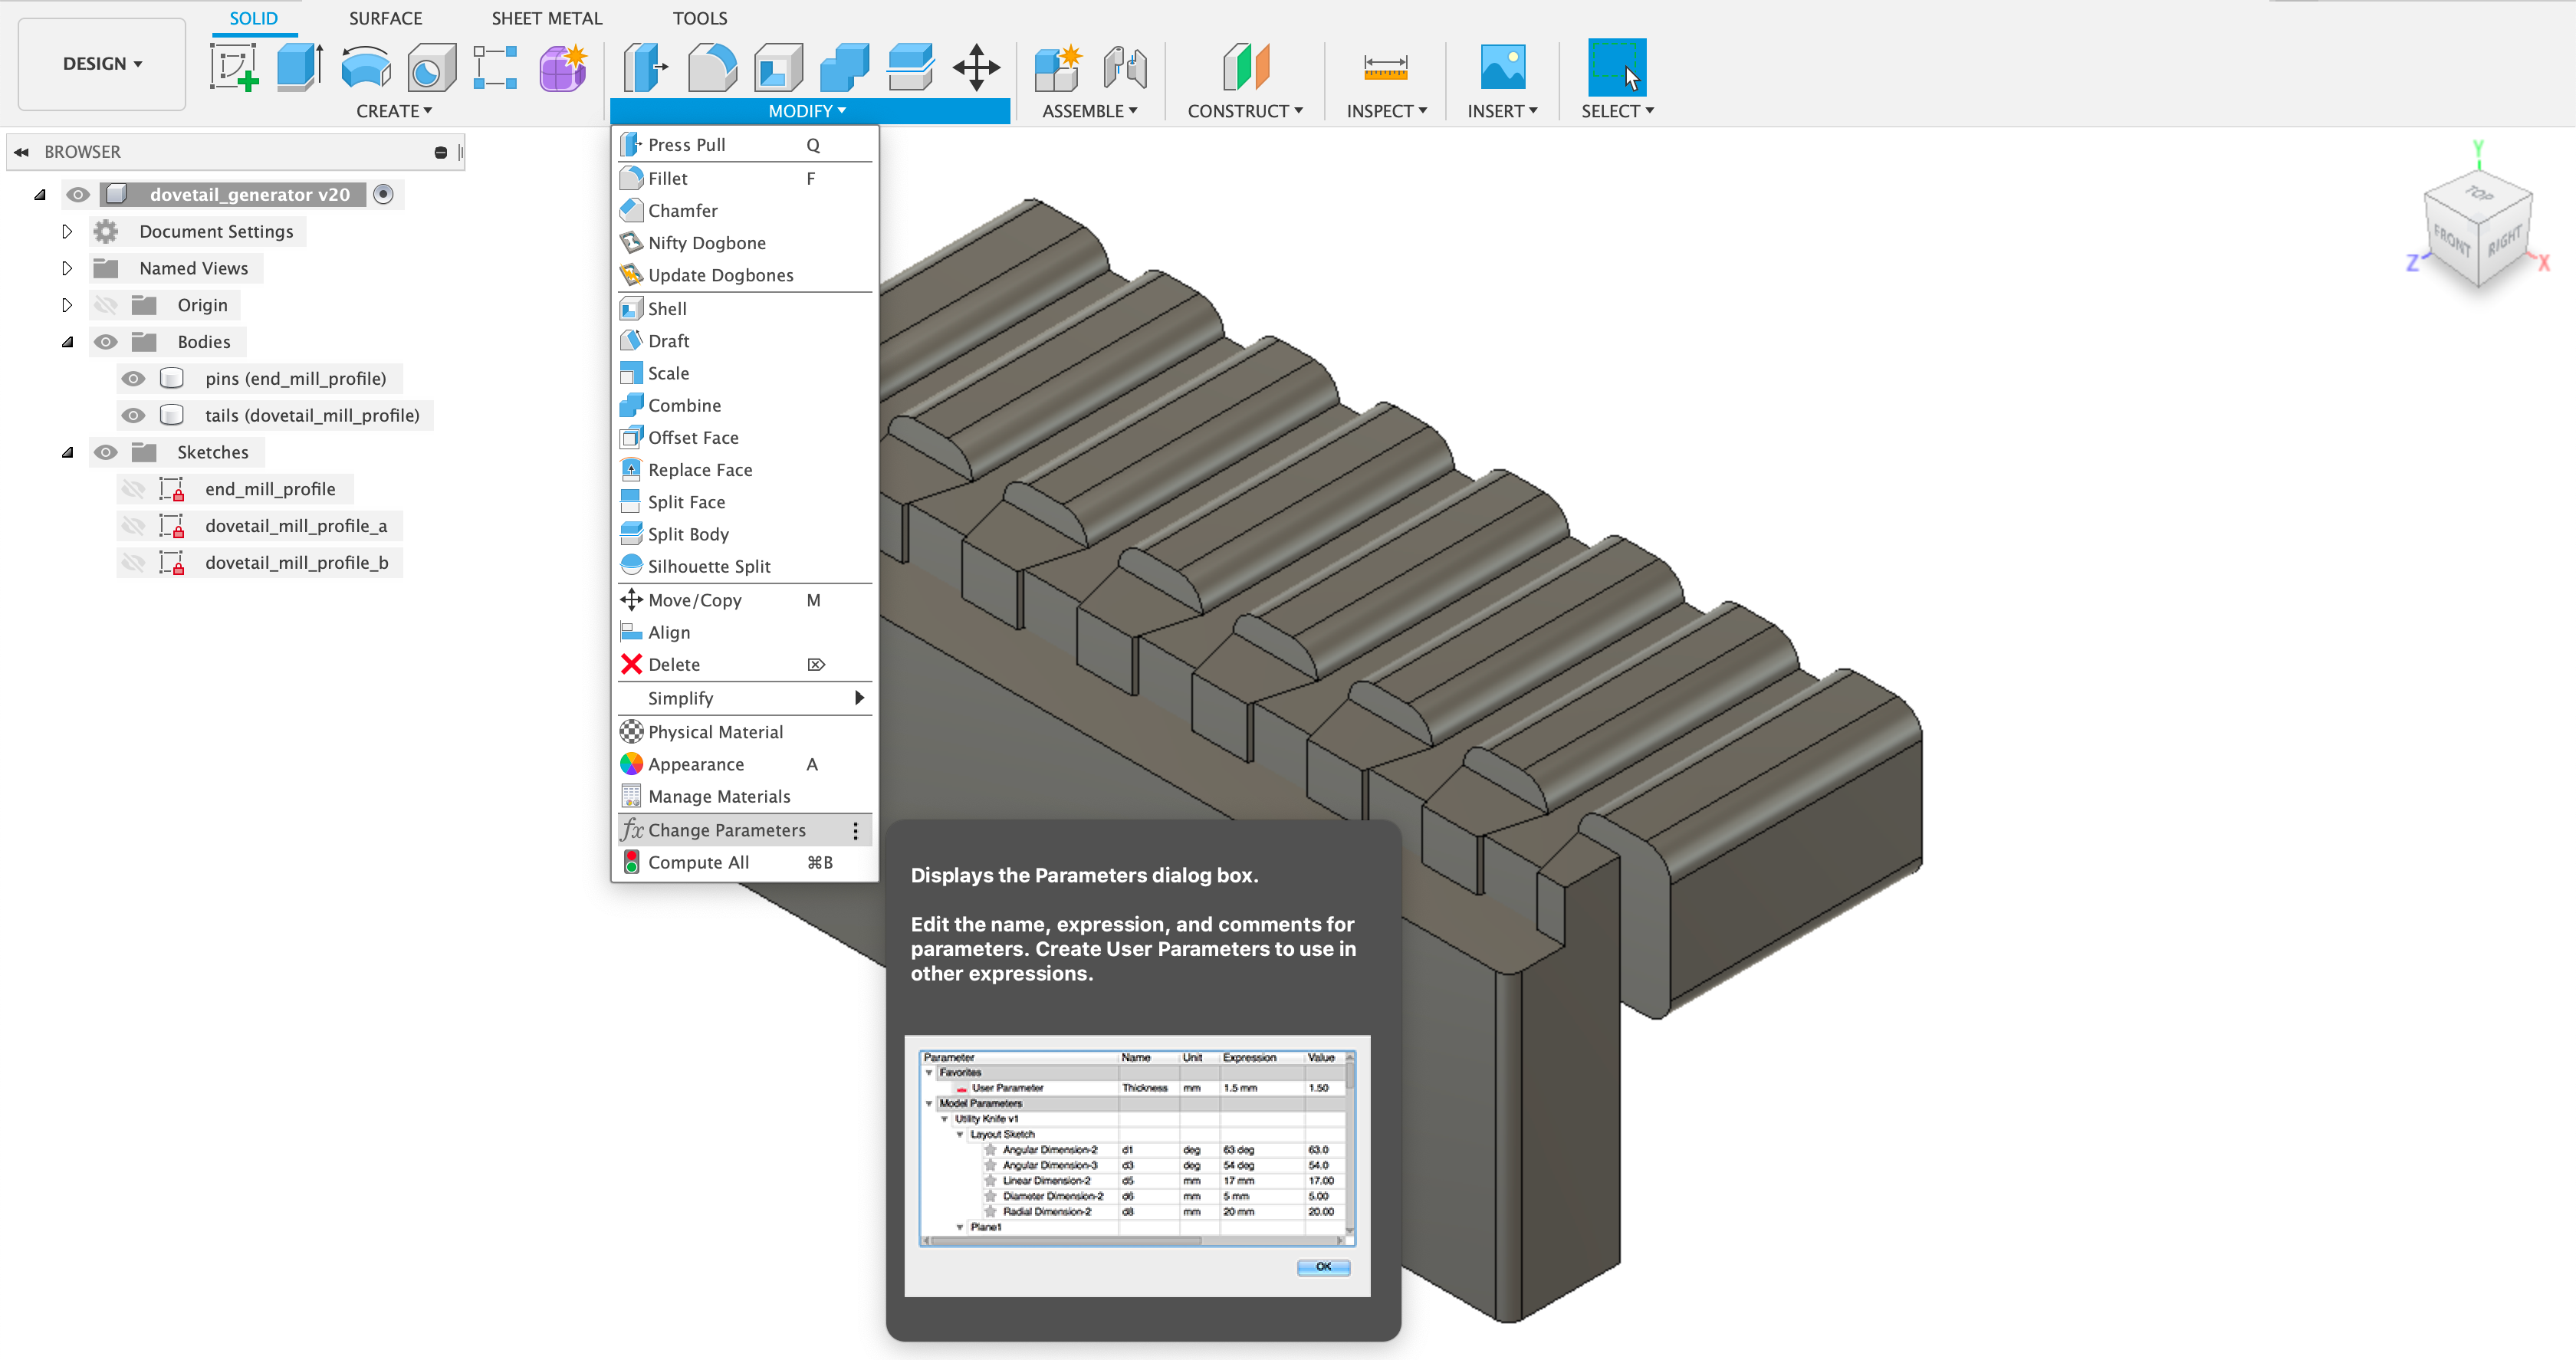Show the end_mill_profile sketch
This screenshot has height=1360, width=2576.
[x=133, y=489]
